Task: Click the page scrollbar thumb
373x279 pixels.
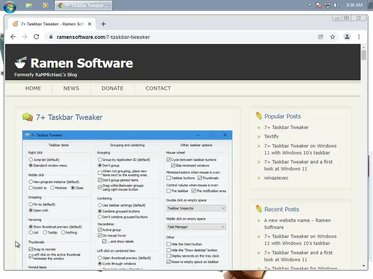Action: click(x=364, y=55)
